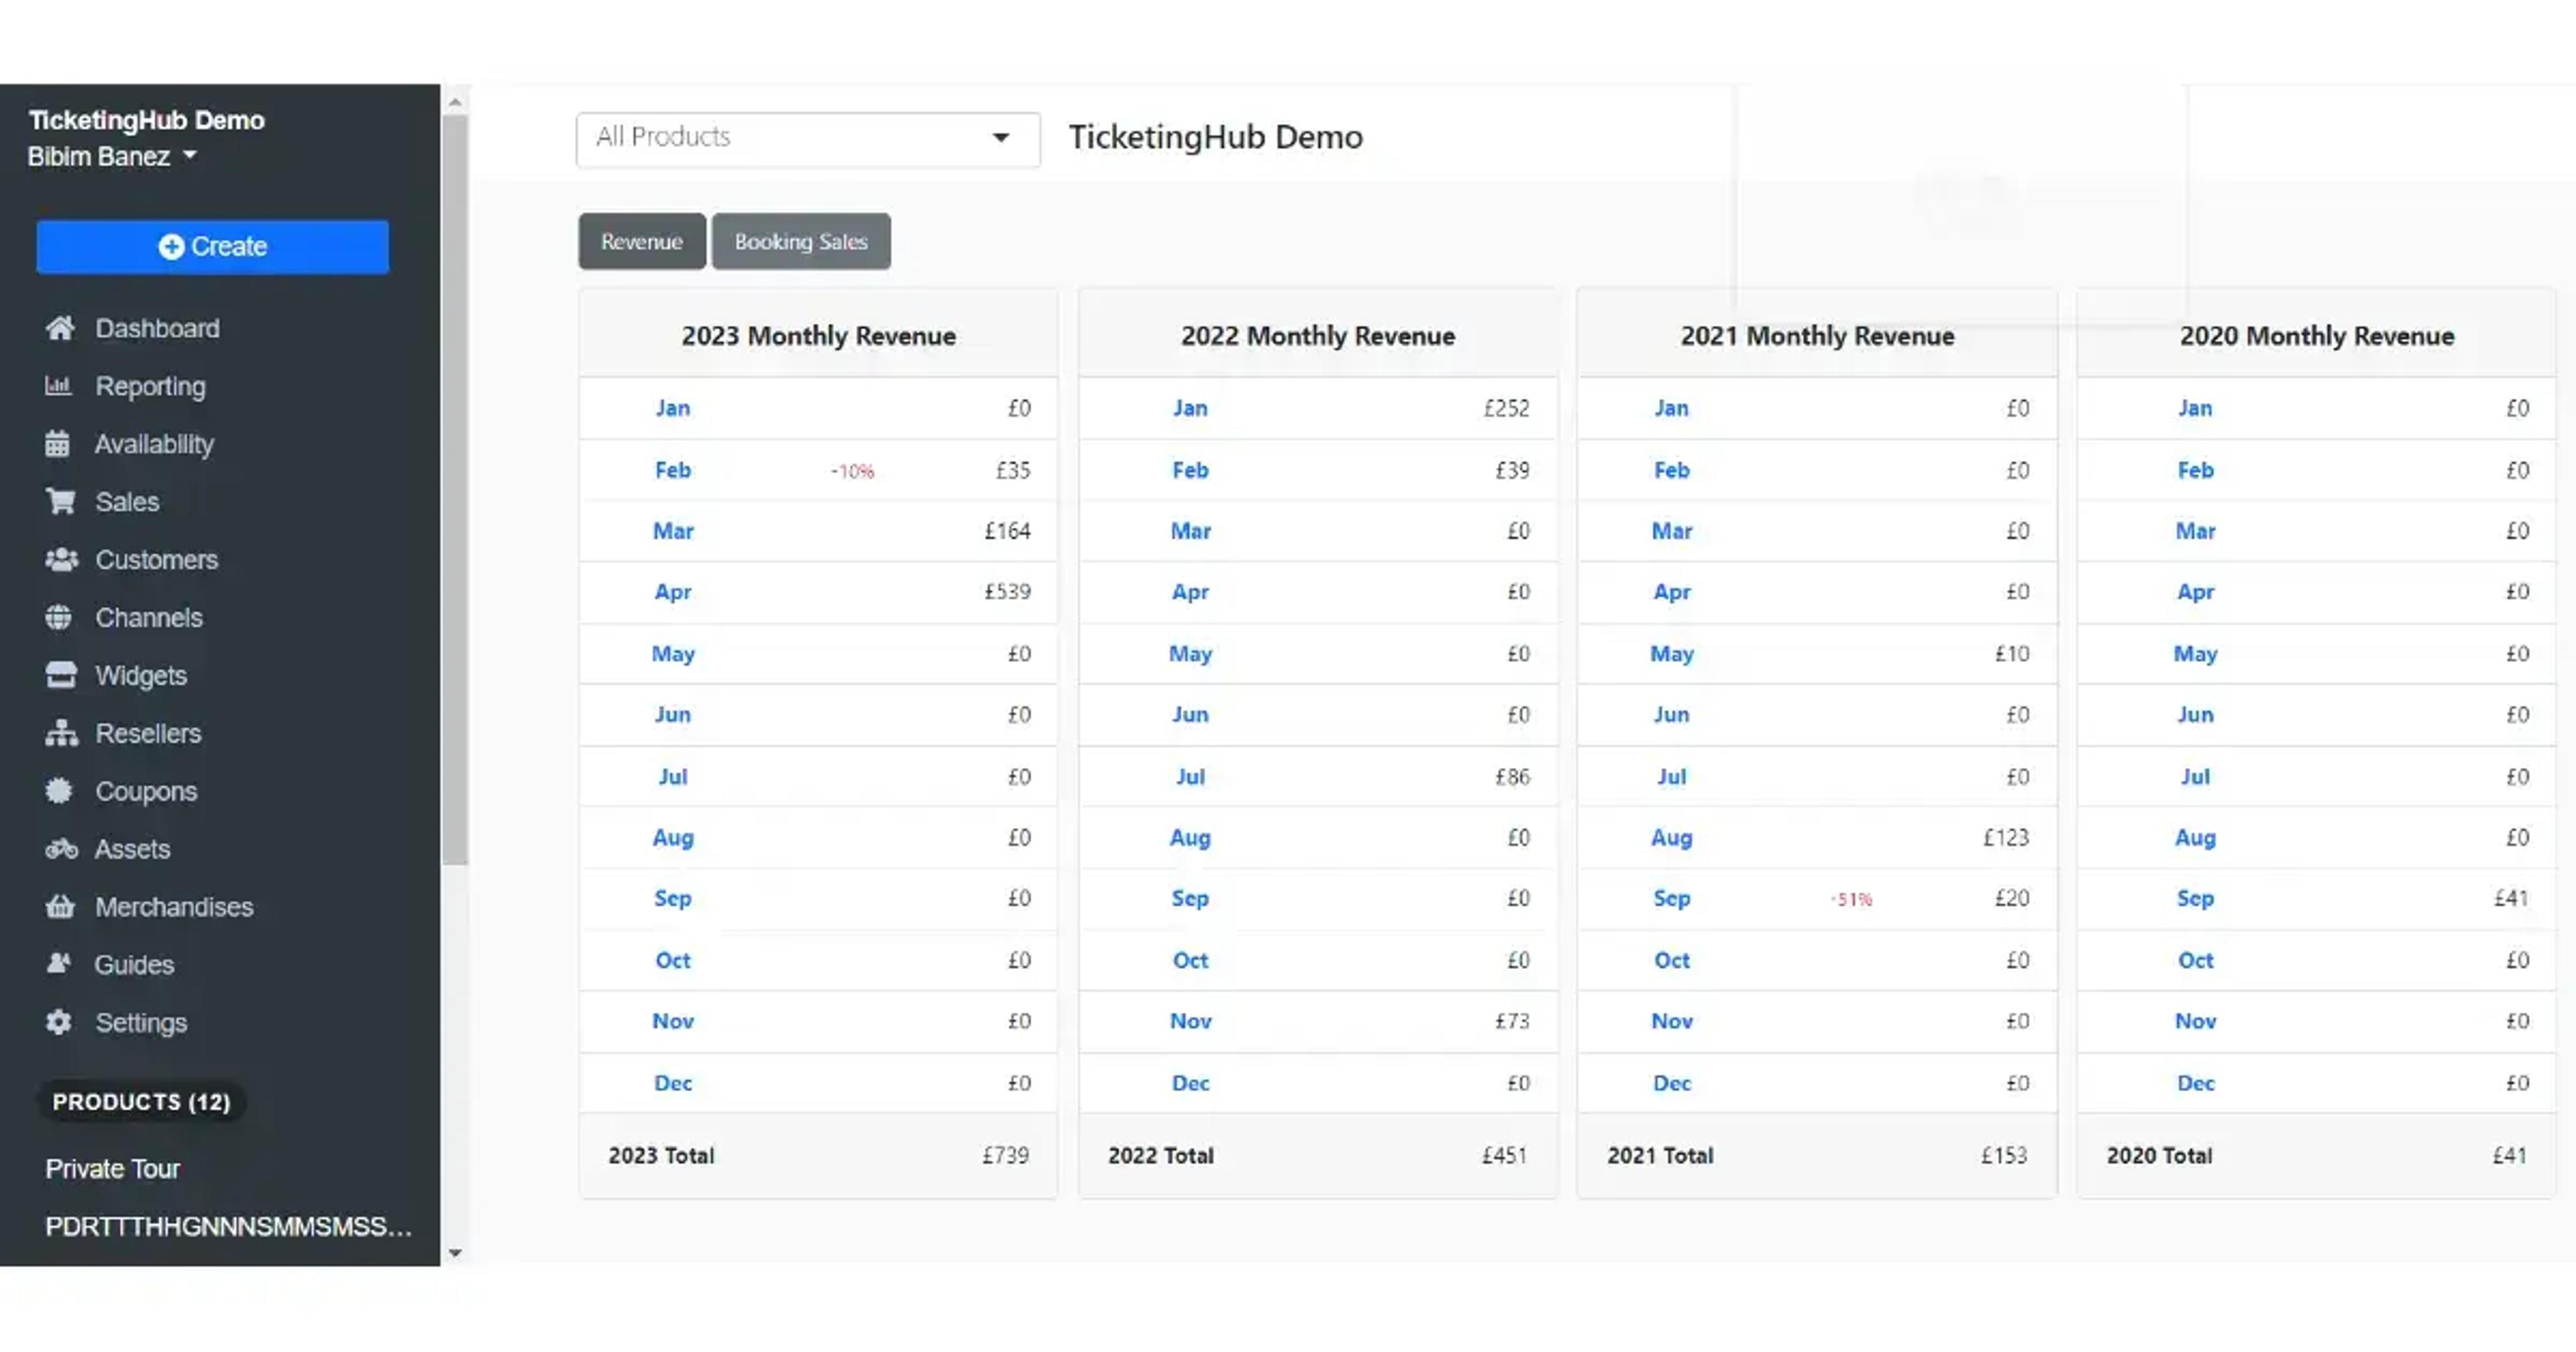This screenshot has width=2576, height=1352.
Task: Click the Settings gear icon
Action: (x=59, y=1022)
